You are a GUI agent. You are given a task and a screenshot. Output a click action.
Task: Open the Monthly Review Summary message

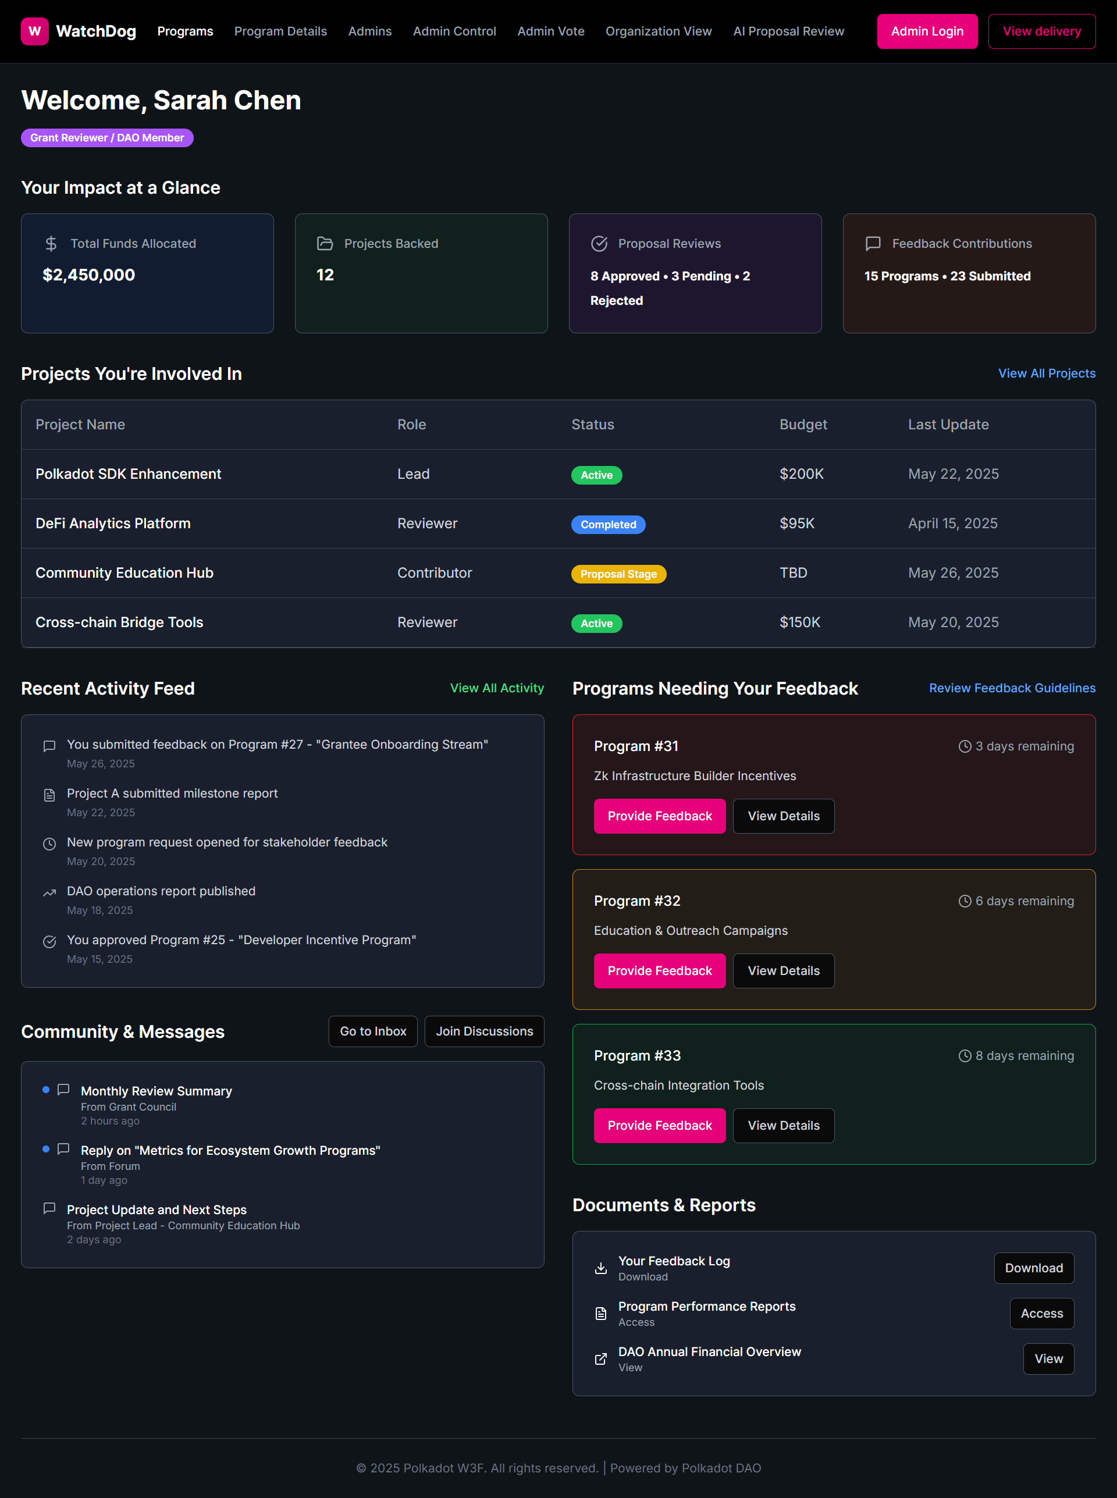156,1091
